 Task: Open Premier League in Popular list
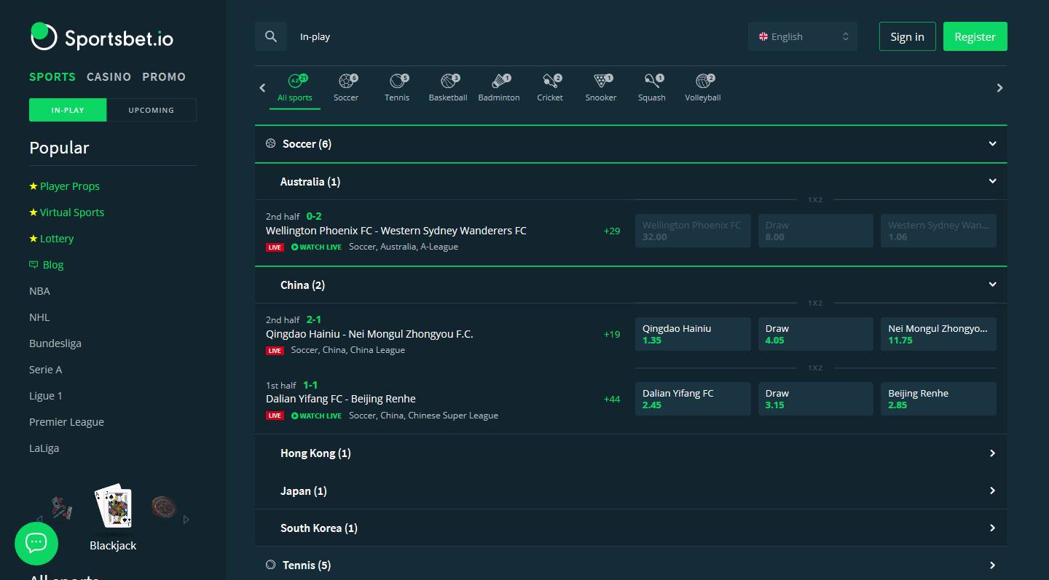pyautogui.click(x=66, y=422)
